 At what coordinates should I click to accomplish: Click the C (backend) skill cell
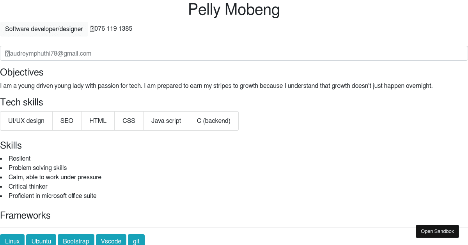pos(213,121)
